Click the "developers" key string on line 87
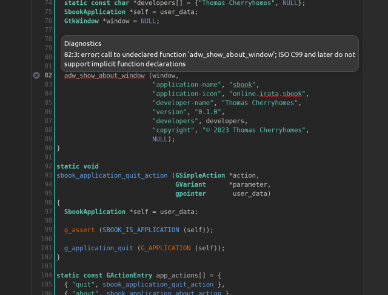Screen dimensions: 388x295 coord(175,121)
